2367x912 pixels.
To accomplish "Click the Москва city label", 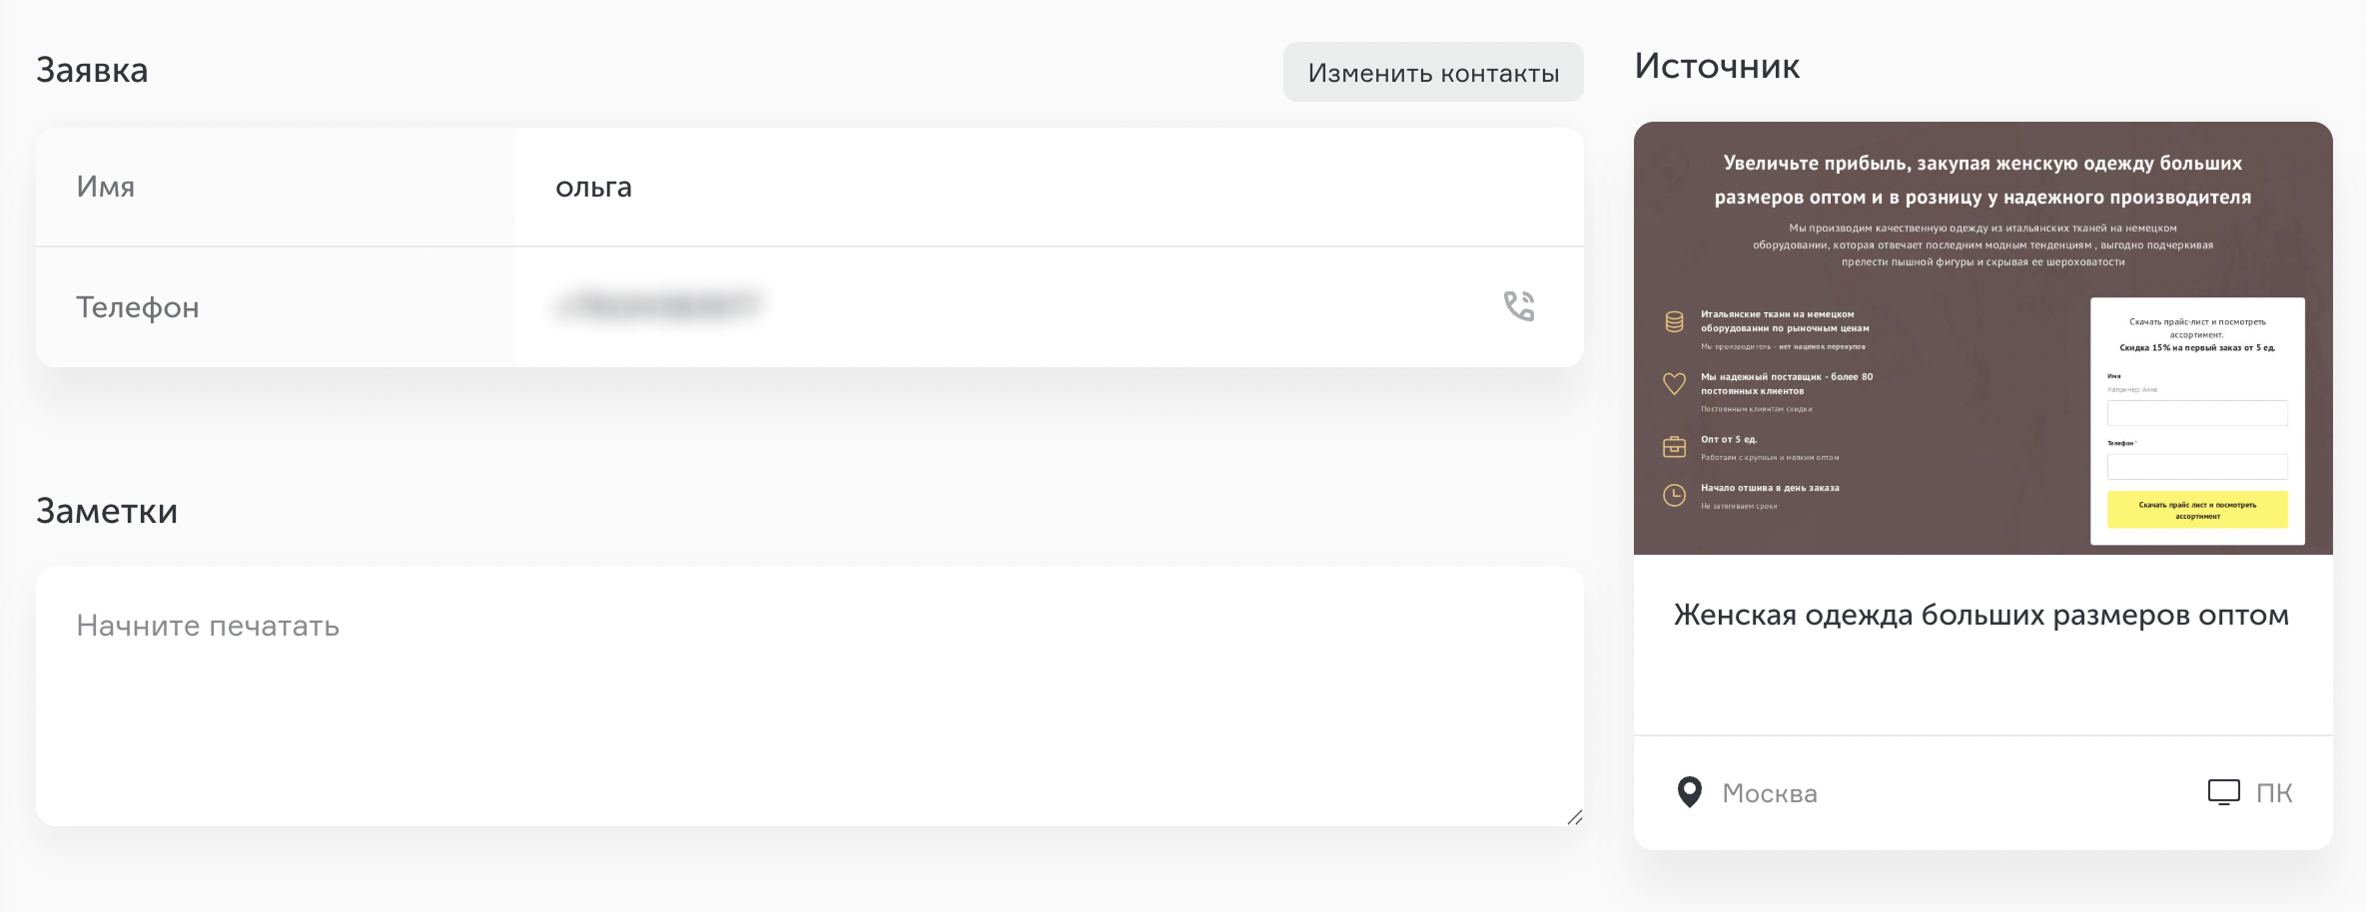I will (x=1770, y=793).
